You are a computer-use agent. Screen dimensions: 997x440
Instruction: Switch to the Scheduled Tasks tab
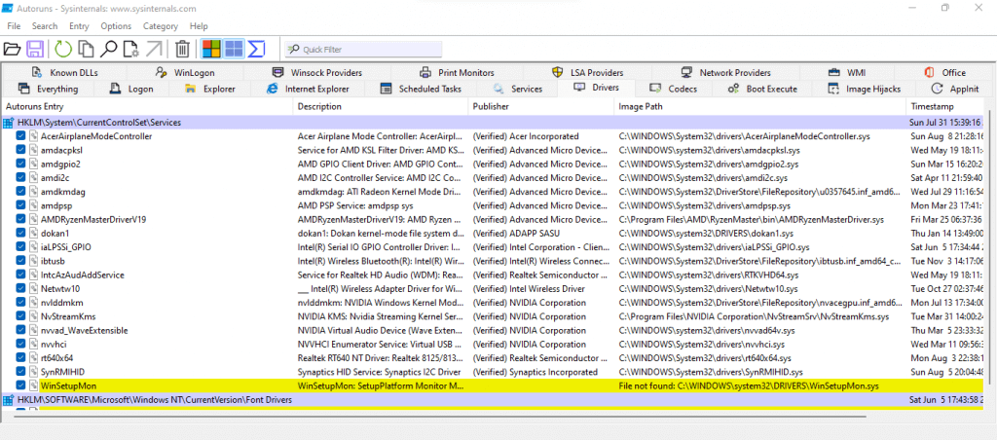pos(421,89)
